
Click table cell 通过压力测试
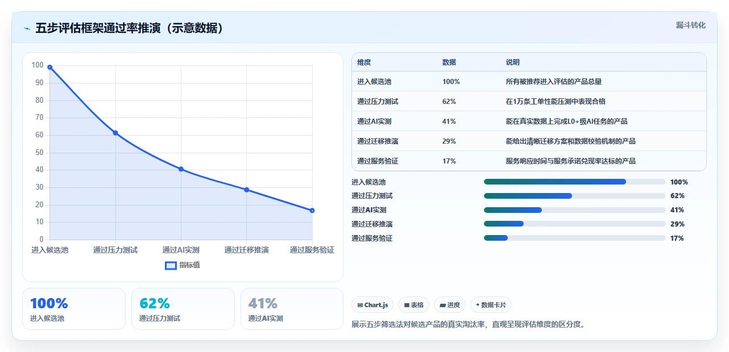pyautogui.click(x=378, y=102)
